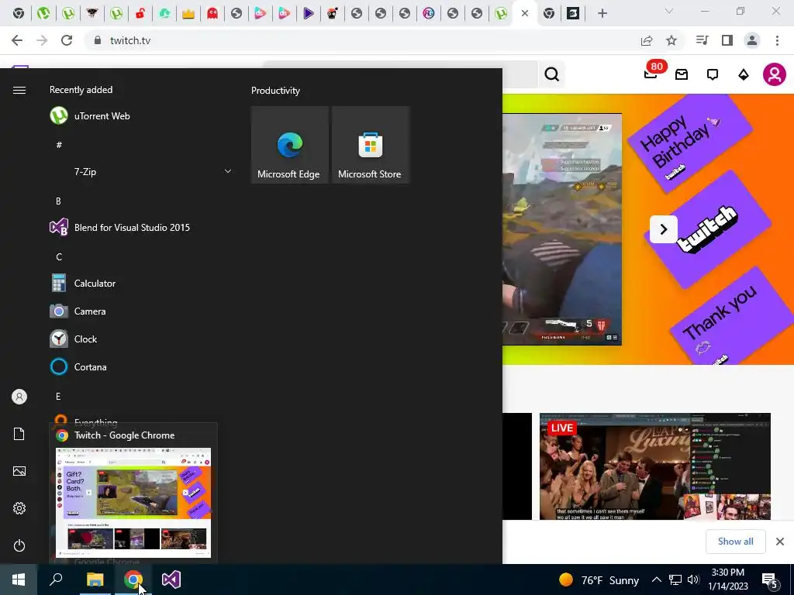Open the Microsoft Edge tile
Screen dimensions: 794x595
point(290,145)
